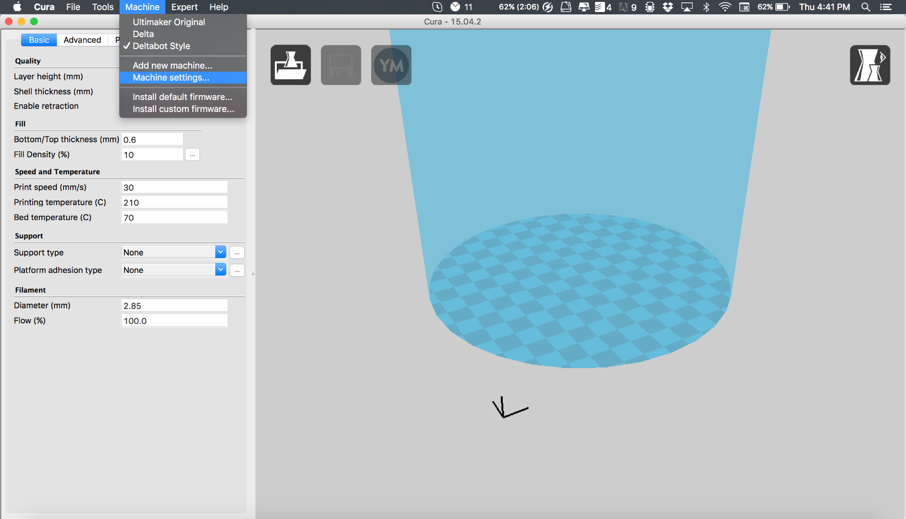Click the Time Machine clock icon
This screenshot has height=519, width=906.
437,7
